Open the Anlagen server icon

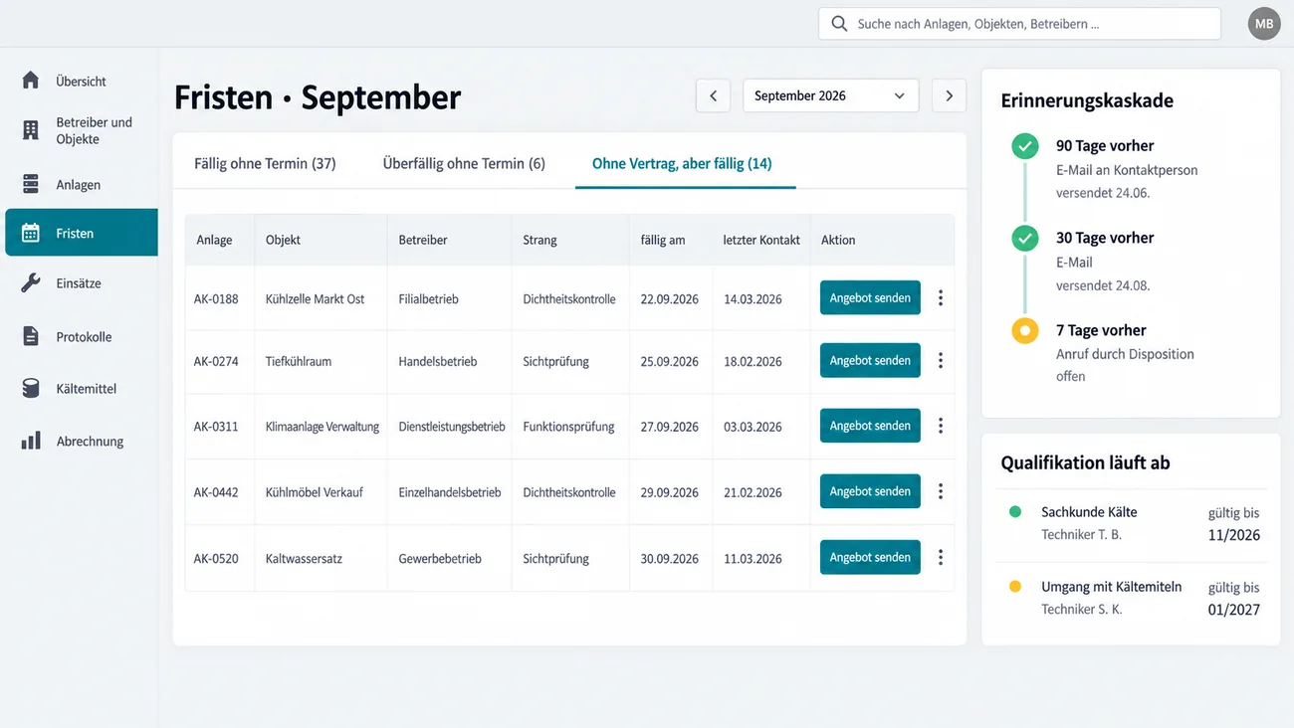coord(31,184)
